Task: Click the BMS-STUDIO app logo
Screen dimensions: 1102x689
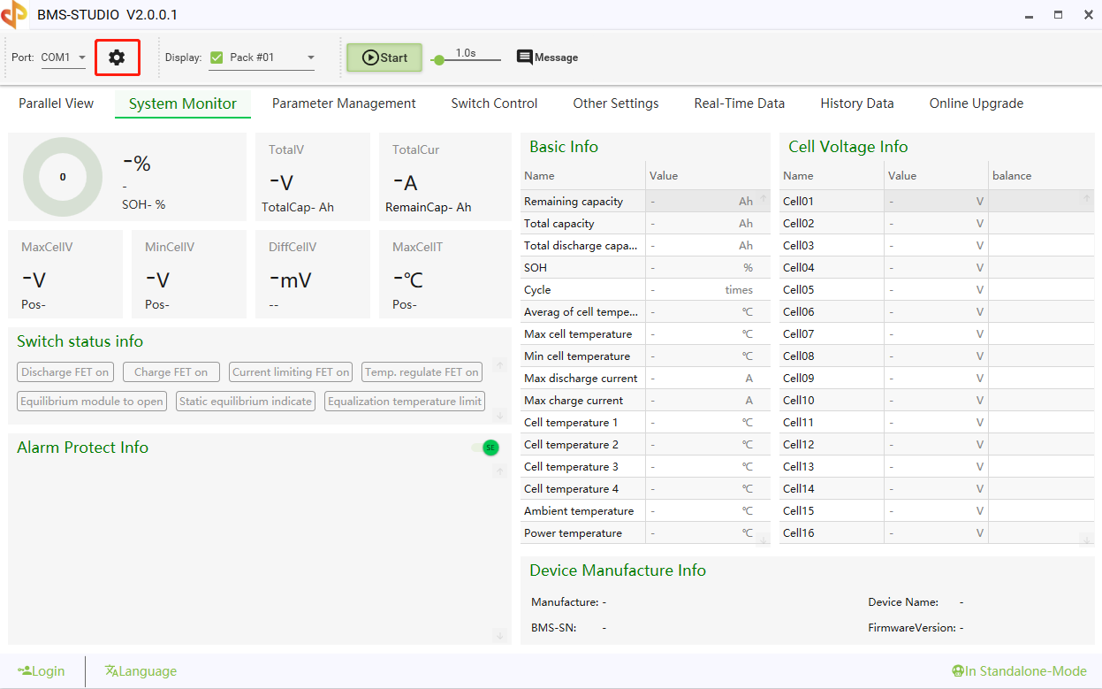Action: [14, 14]
